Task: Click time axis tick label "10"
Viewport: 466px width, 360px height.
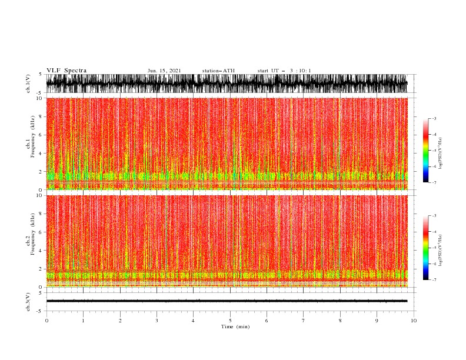Action: pos(414,321)
